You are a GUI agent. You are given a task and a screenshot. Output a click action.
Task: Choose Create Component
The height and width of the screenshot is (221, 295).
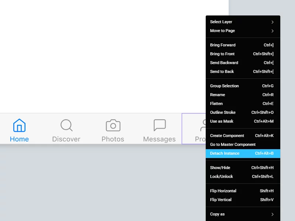click(243, 136)
